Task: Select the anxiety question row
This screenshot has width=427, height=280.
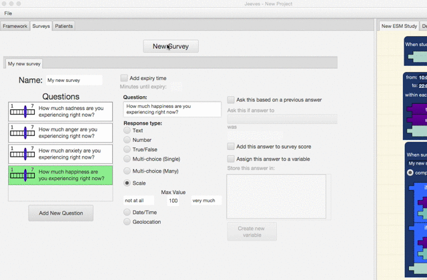Action: click(x=61, y=154)
